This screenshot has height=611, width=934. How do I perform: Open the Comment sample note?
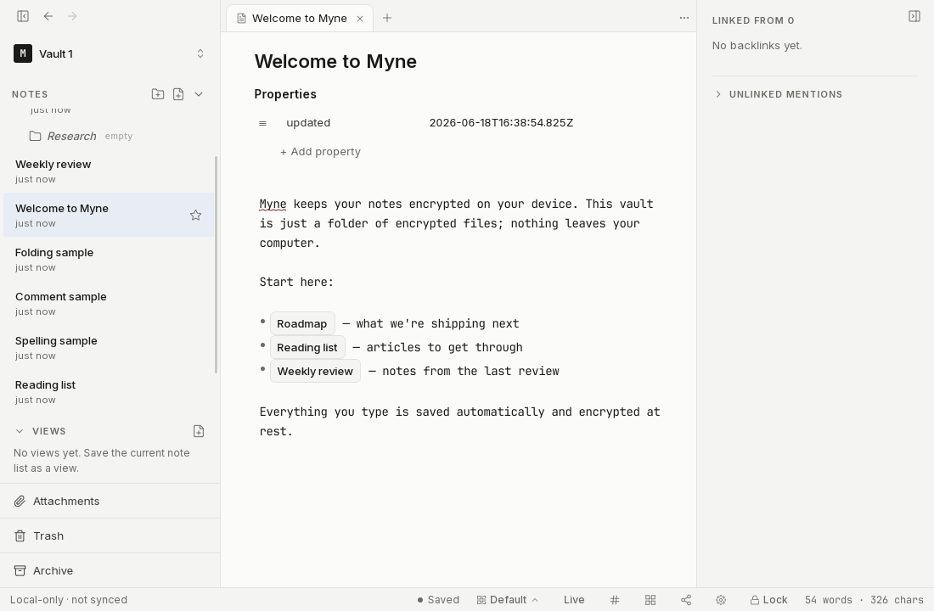tap(109, 303)
